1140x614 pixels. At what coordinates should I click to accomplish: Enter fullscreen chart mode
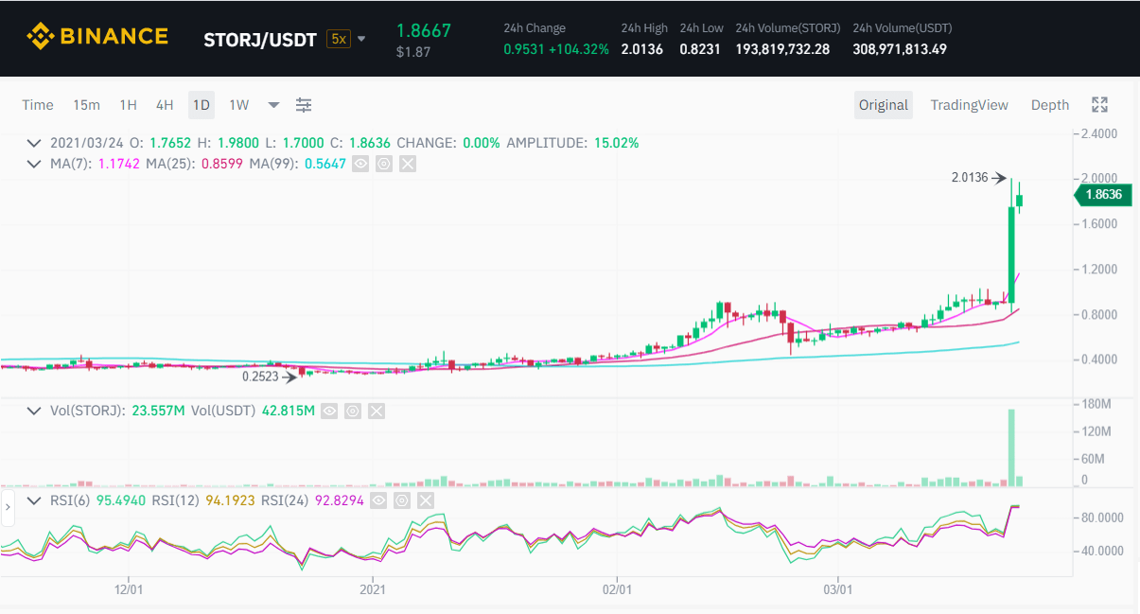click(x=1099, y=105)
